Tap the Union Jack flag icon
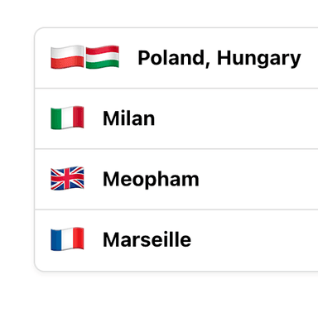 pyautogui.click(x=67, y=179)
